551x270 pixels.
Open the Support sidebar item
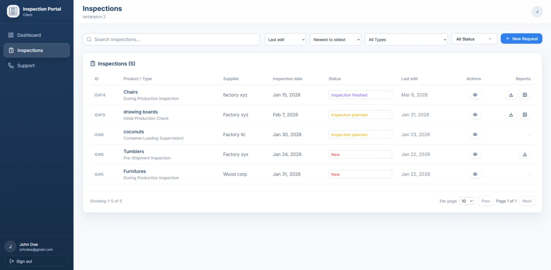click(x=26, y=66)
